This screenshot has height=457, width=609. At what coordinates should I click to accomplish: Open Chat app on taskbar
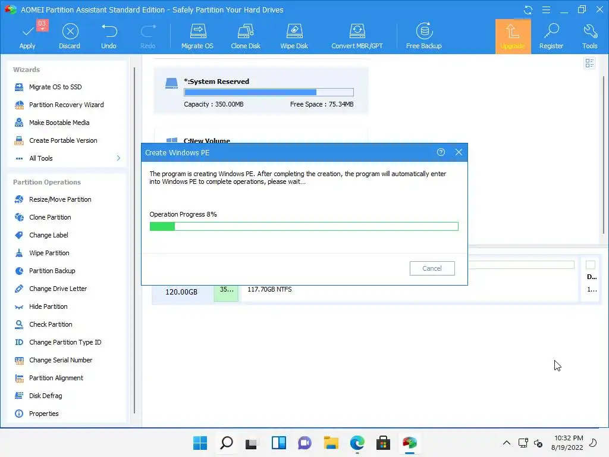[x=304, y=443]
